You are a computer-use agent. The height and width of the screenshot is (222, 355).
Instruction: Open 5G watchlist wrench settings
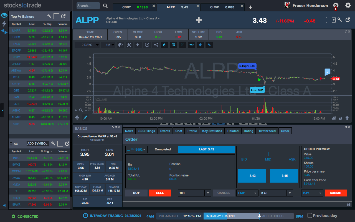[x=53, y=143]
